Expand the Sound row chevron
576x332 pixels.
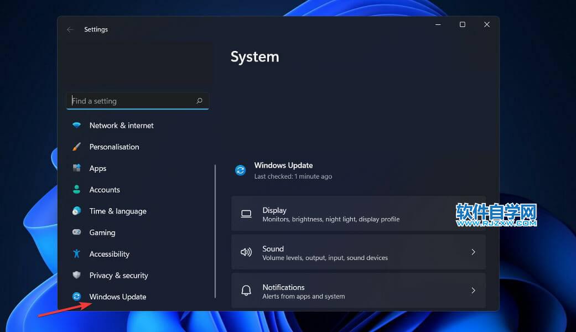click(473, 252)
